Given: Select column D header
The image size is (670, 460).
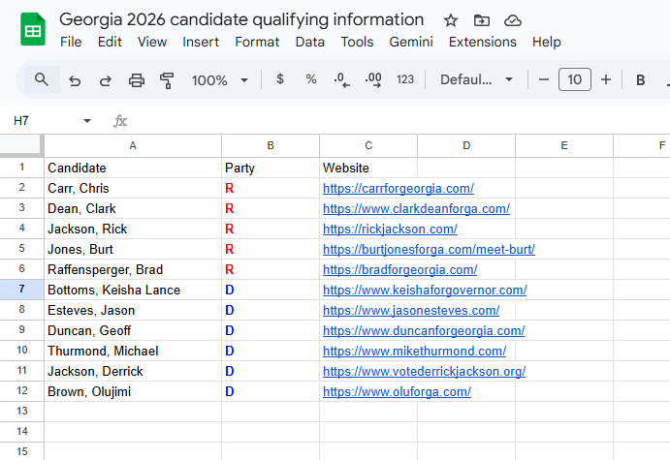Looking at the screenshot, I should (466, 145).
